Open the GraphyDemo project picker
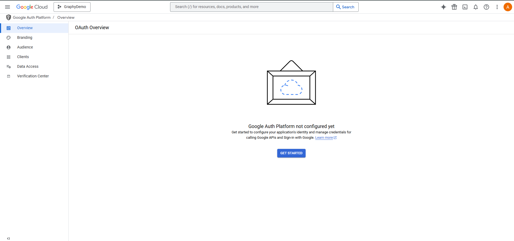Viewport: 514px width, 241px height. pos(72,7)
